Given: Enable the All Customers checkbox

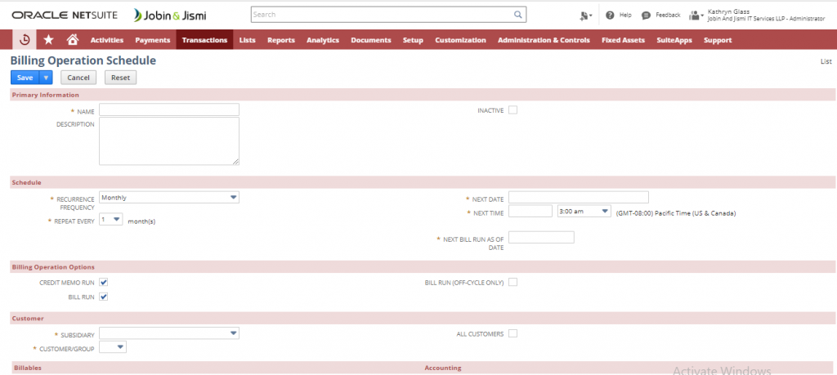Looking at the screenshot, I should coord(513,333).
